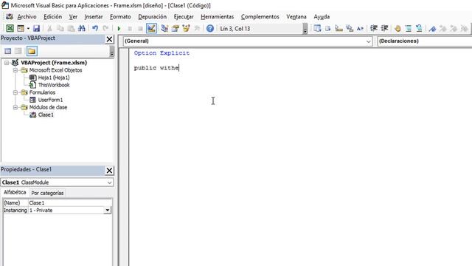Viewport: 472px width, 266px height.
Task: Collapse the Módulos de clase folder
Action: click(x=15, y=107)
